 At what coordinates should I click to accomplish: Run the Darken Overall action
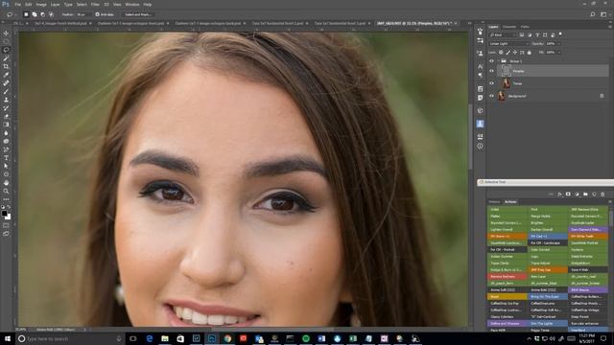[548, 230]
